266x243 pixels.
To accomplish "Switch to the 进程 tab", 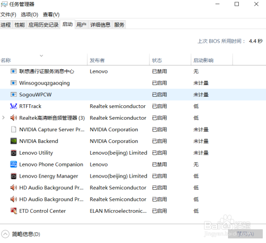I will (x=6, y=24).
